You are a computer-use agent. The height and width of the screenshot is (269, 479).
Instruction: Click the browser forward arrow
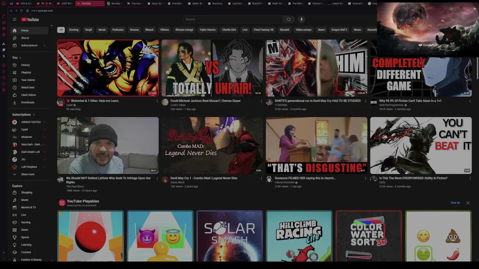pyautogui.click(x=16, y=11)
